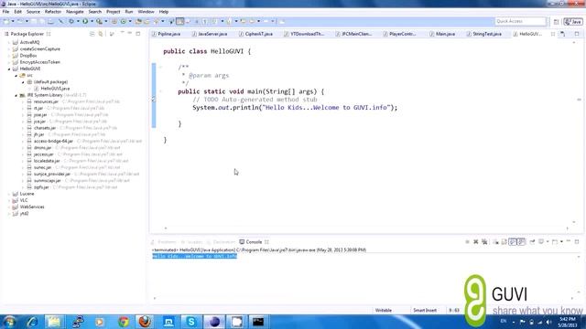Click the Display Selected Console icon

pos(541,241)
